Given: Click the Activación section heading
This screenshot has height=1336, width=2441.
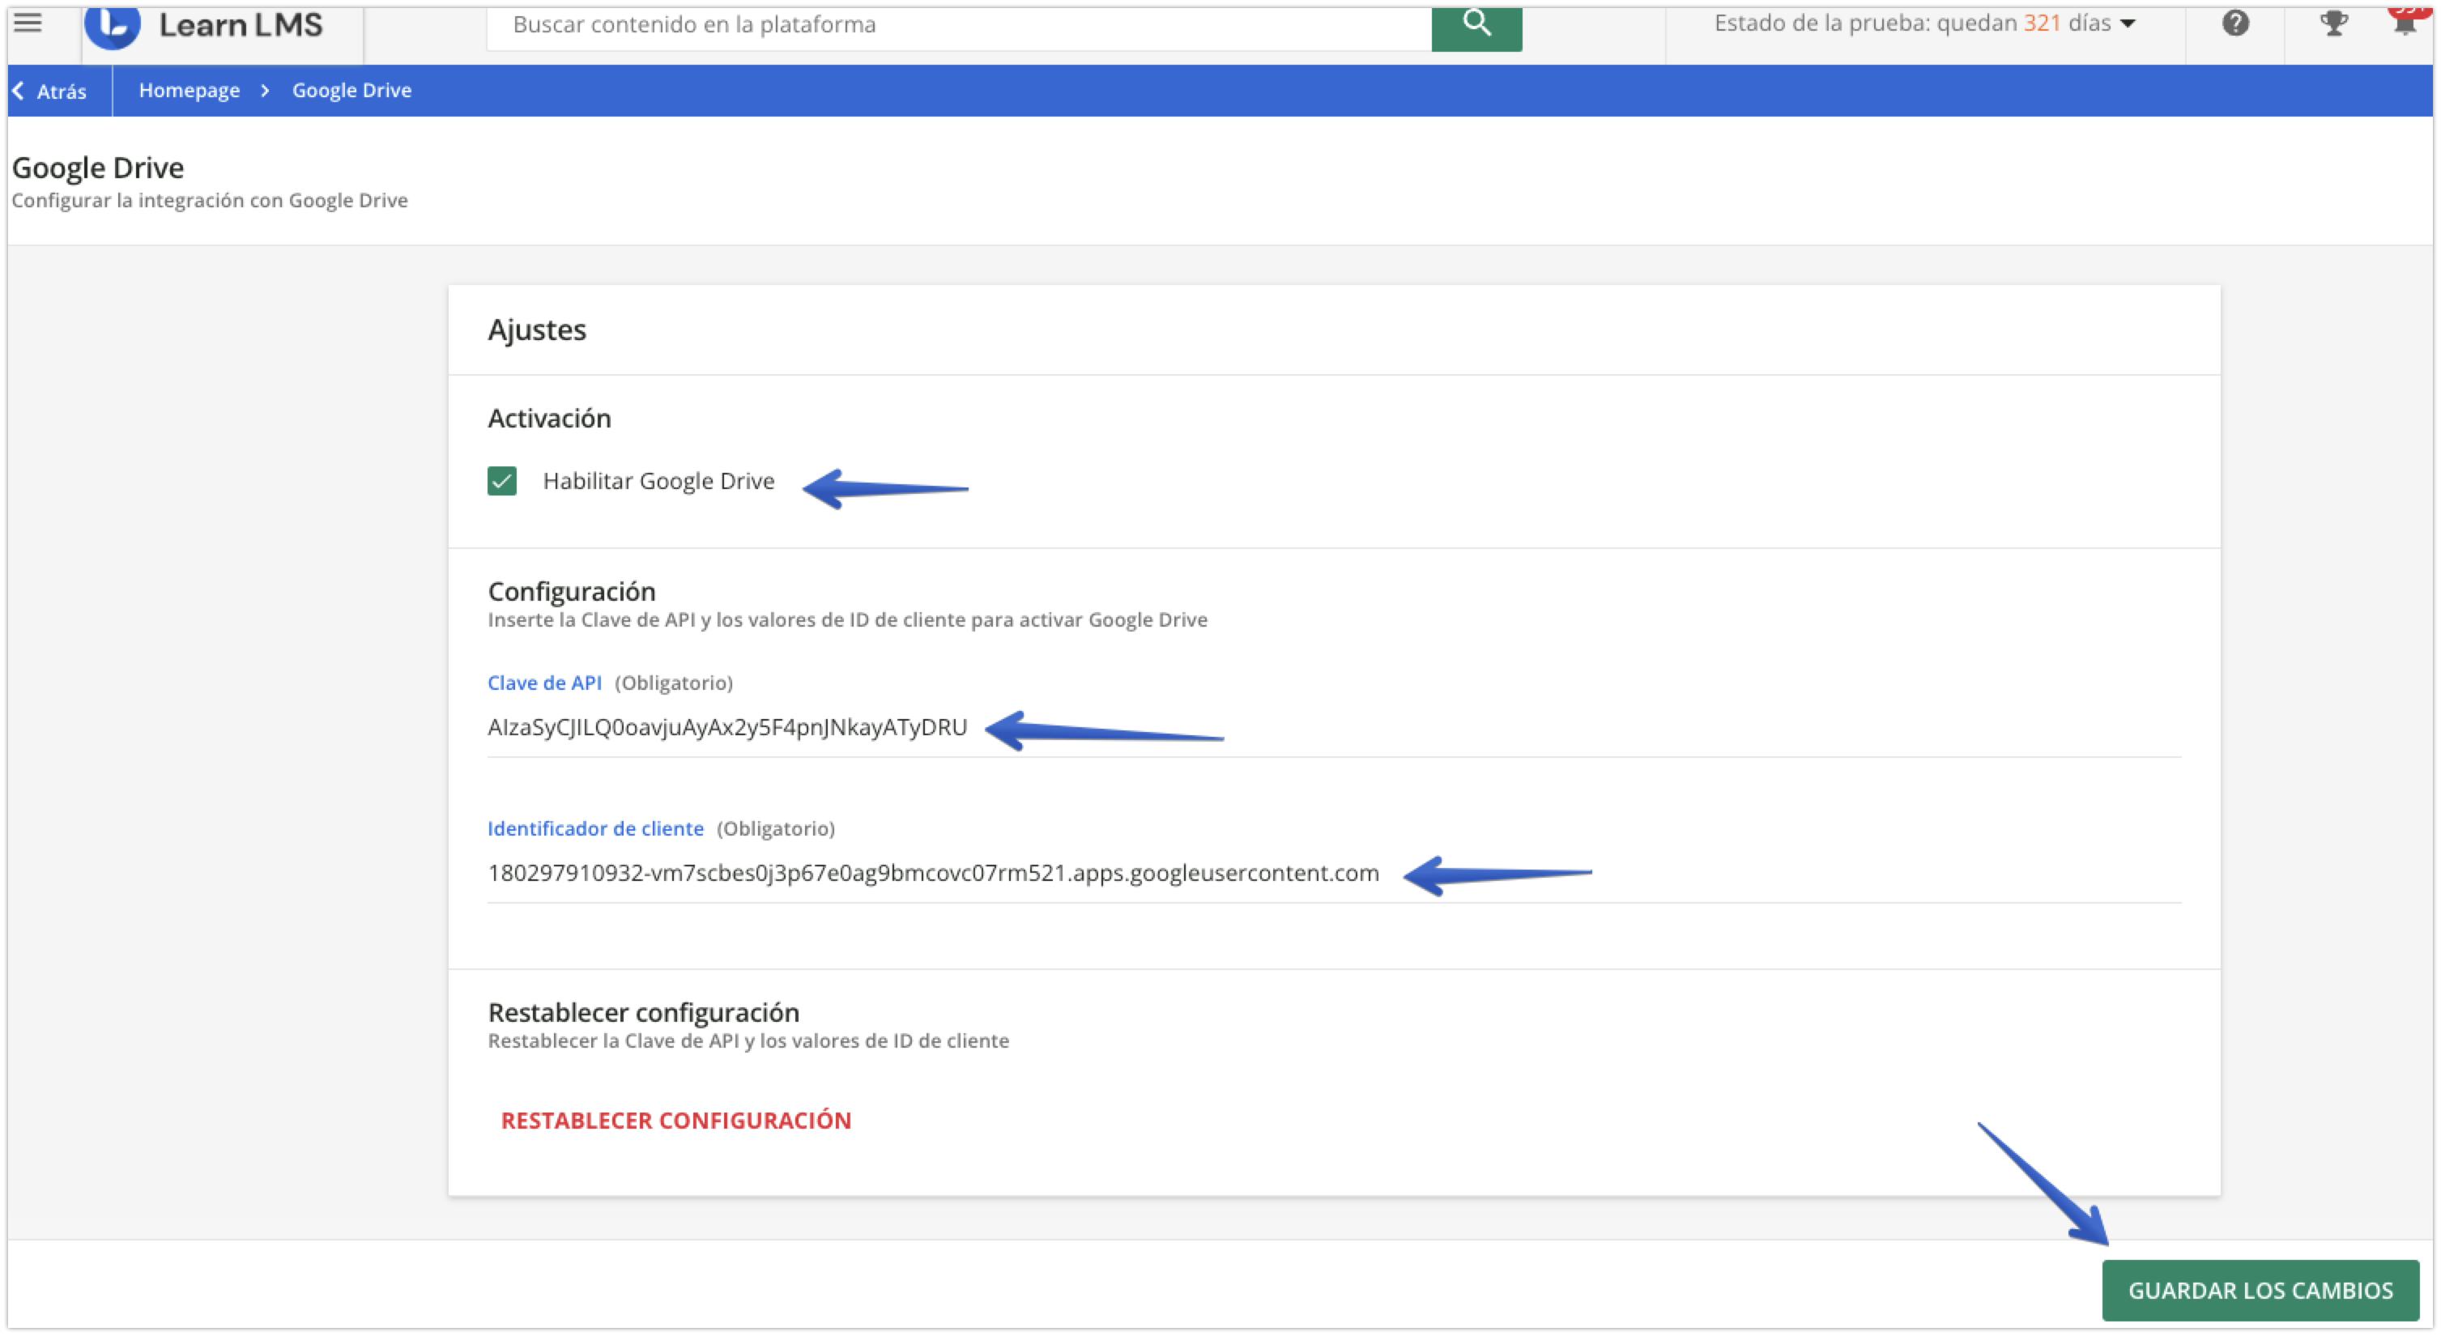Looking at the screenshot, I should [x=548, y=418].
